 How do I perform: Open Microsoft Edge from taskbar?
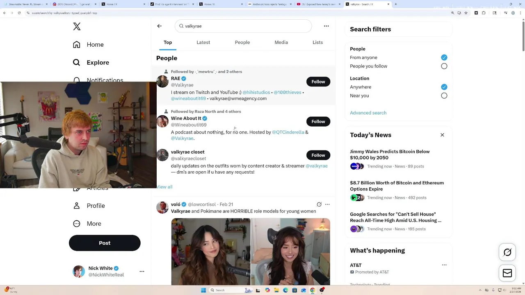[285, 290]
